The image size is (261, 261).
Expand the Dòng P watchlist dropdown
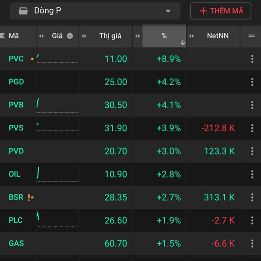pos(168,11)
